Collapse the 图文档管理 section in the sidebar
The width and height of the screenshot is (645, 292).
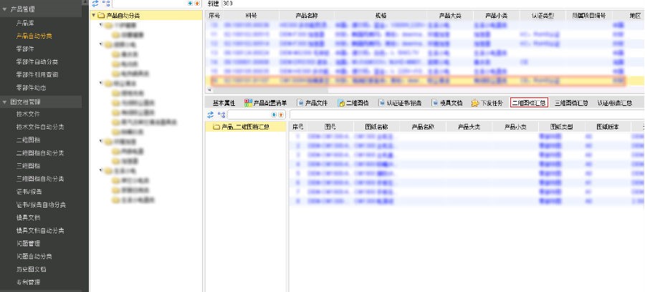tap(6, 102)
